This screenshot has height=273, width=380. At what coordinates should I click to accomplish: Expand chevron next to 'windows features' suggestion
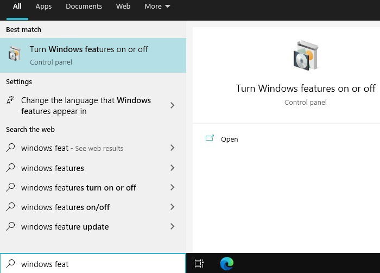(x=172, y=168)
